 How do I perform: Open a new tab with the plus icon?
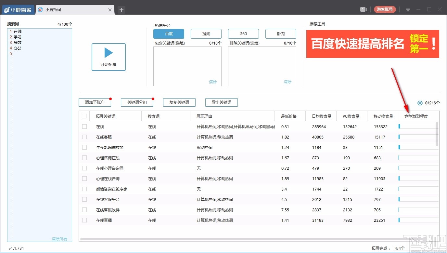pos(121,9)
